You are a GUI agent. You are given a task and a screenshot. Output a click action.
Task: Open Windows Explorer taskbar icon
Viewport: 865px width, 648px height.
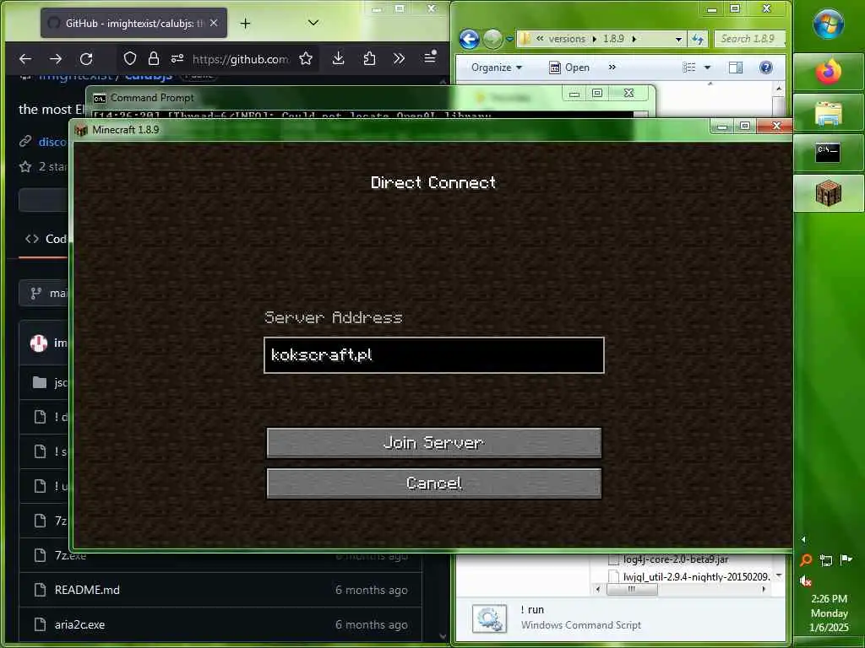click(x=828, y=112)
